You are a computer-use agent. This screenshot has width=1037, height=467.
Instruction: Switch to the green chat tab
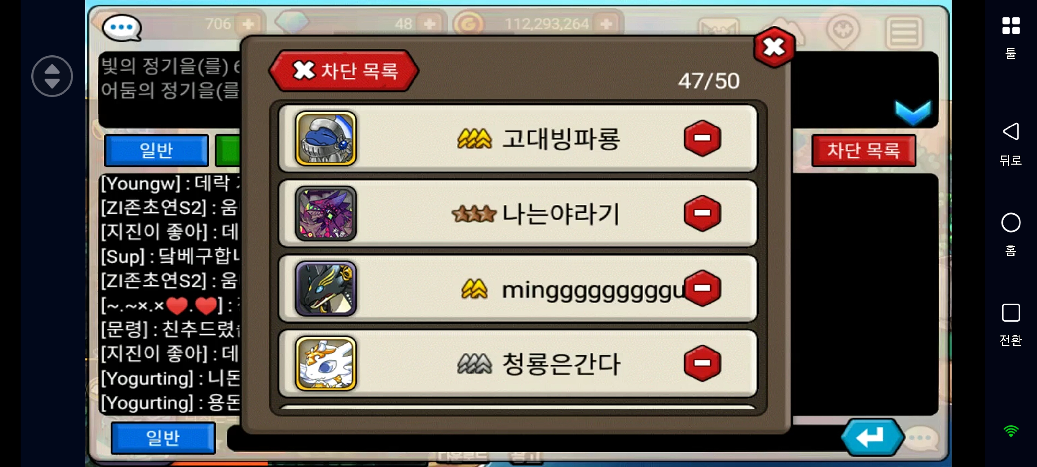228,150
